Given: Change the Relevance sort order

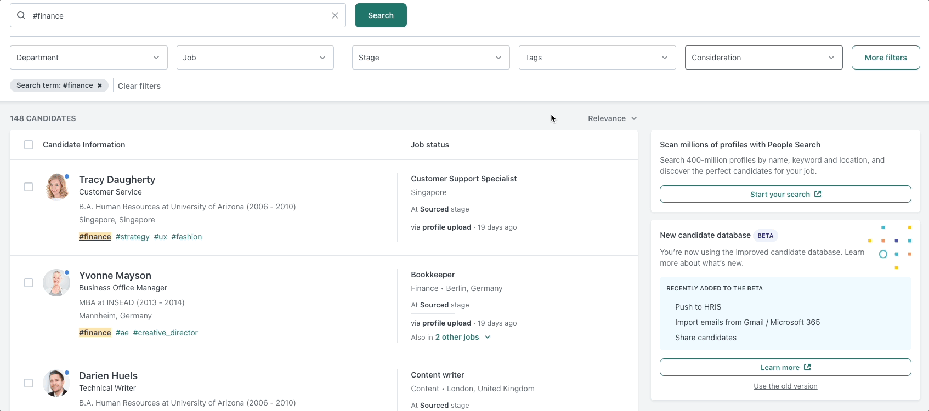Looking at the screenshot, I should [x=612, y=118].
